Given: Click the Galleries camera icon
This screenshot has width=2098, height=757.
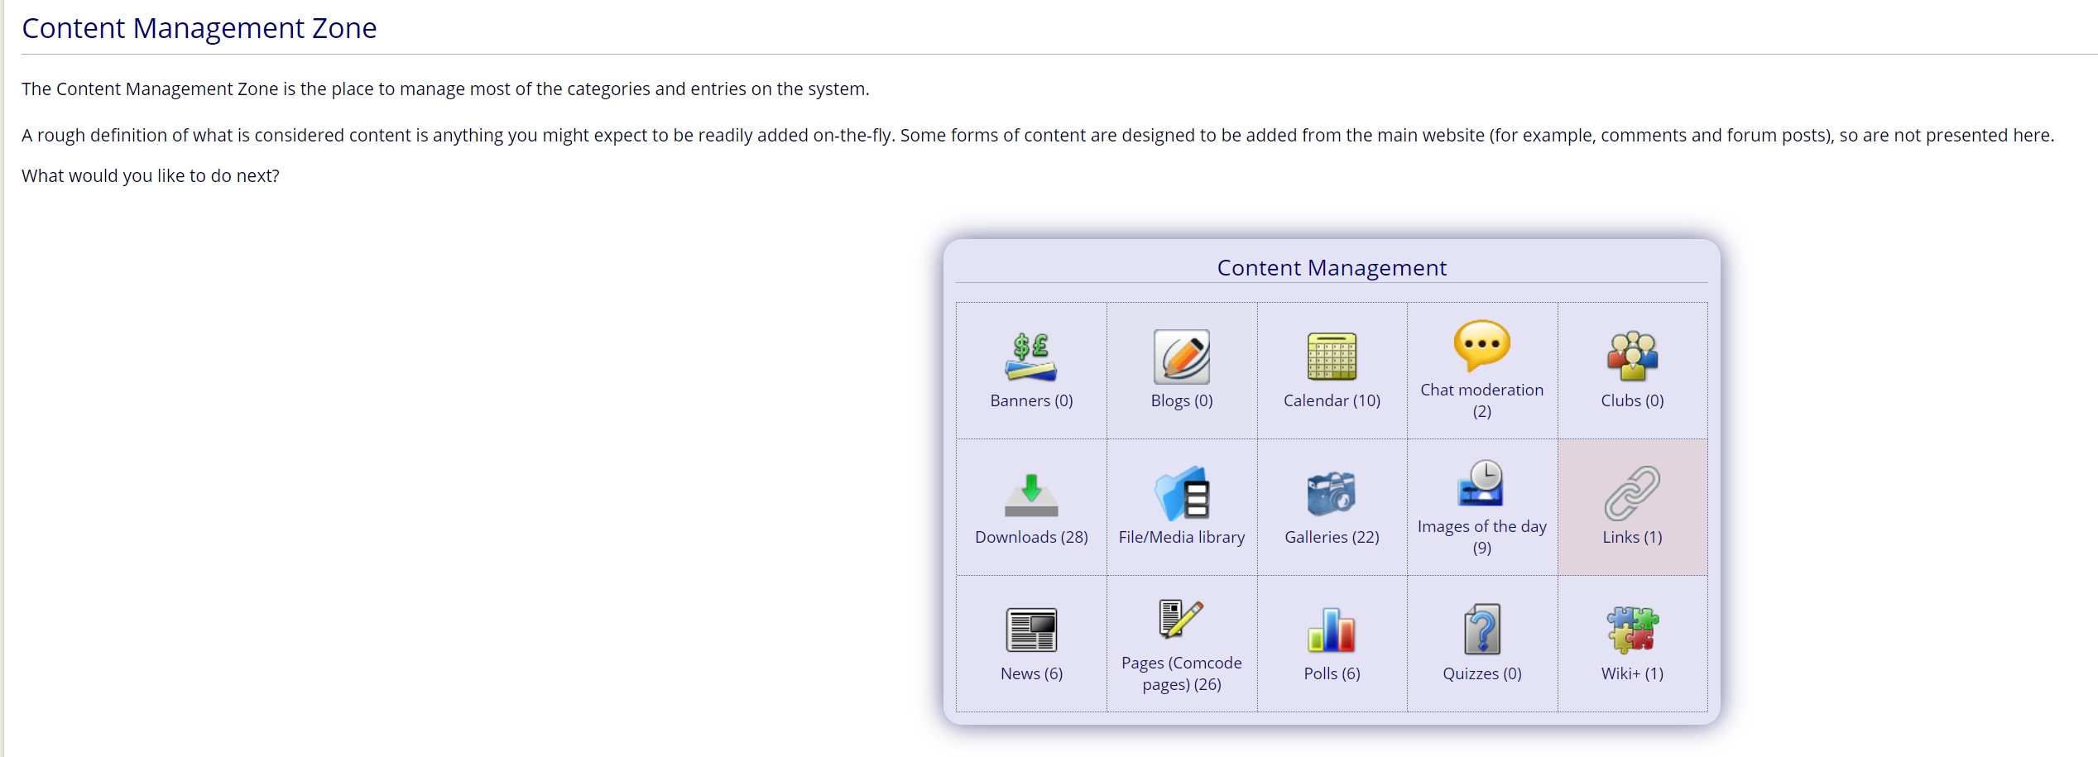Looking at the screenshot, I should (x=1331, y=494).
